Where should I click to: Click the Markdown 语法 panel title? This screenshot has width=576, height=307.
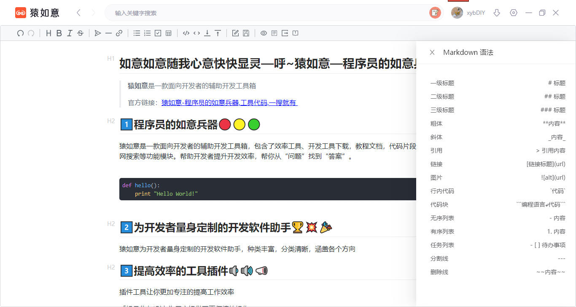[x=468, y=52]
